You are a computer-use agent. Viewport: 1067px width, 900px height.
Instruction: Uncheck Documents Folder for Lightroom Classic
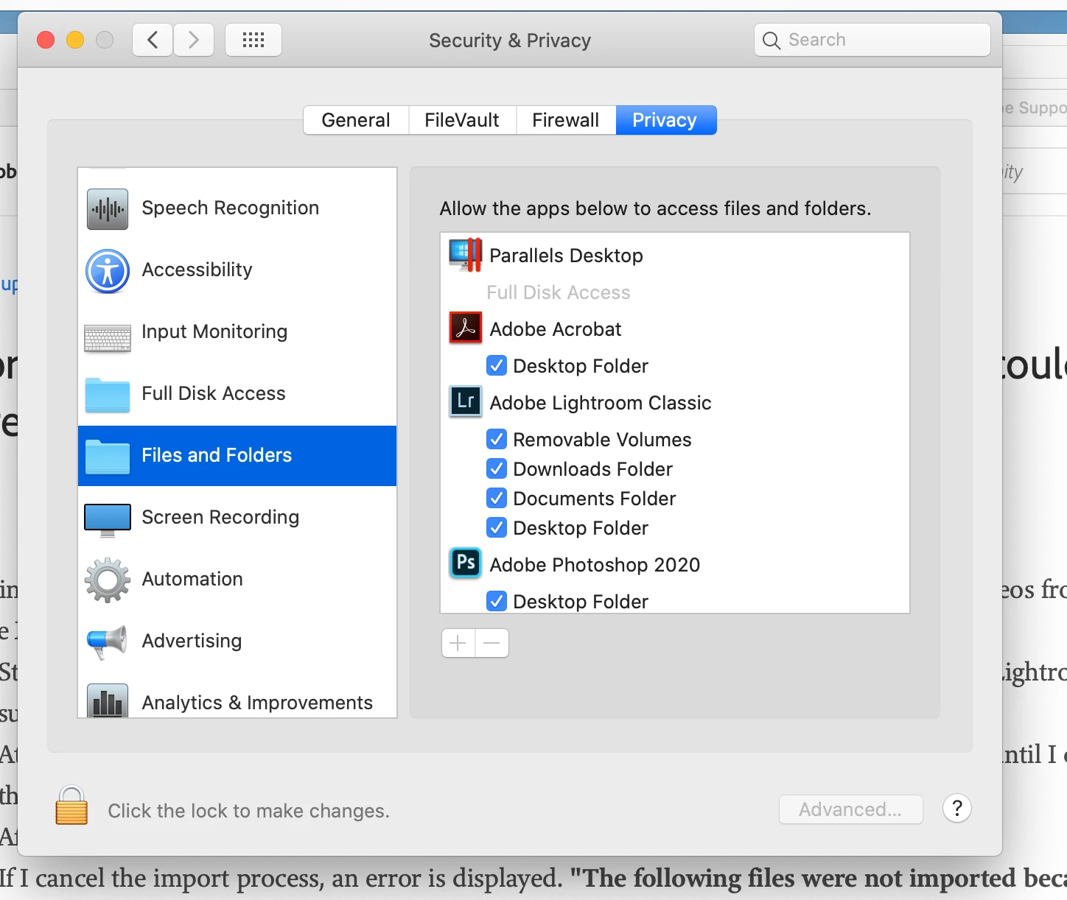click(x=497, y=498)
